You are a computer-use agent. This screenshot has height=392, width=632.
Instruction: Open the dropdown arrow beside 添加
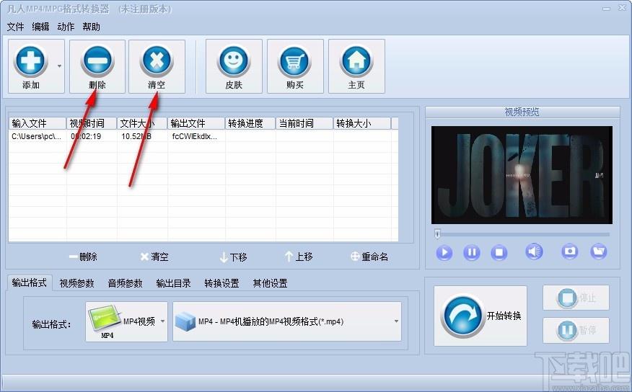60,66
